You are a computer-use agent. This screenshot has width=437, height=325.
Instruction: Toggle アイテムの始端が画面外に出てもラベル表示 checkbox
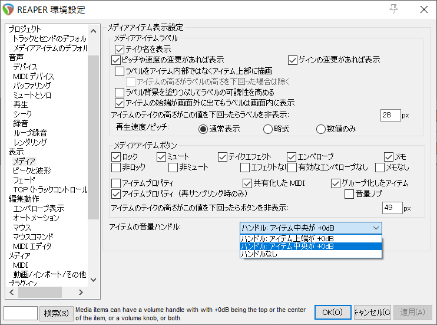tap(120, 103)
